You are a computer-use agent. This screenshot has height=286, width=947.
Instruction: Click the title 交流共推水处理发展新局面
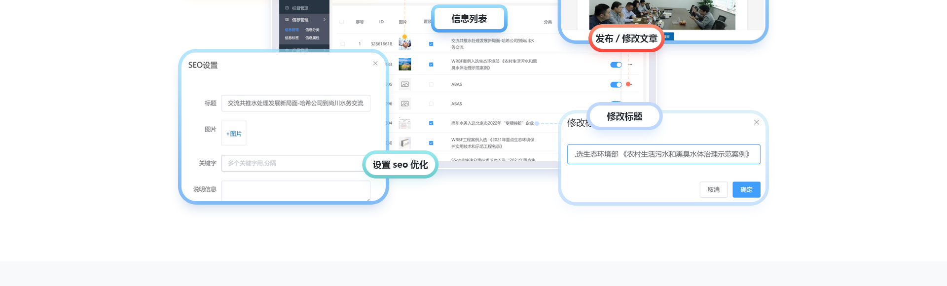pos(493,44)
